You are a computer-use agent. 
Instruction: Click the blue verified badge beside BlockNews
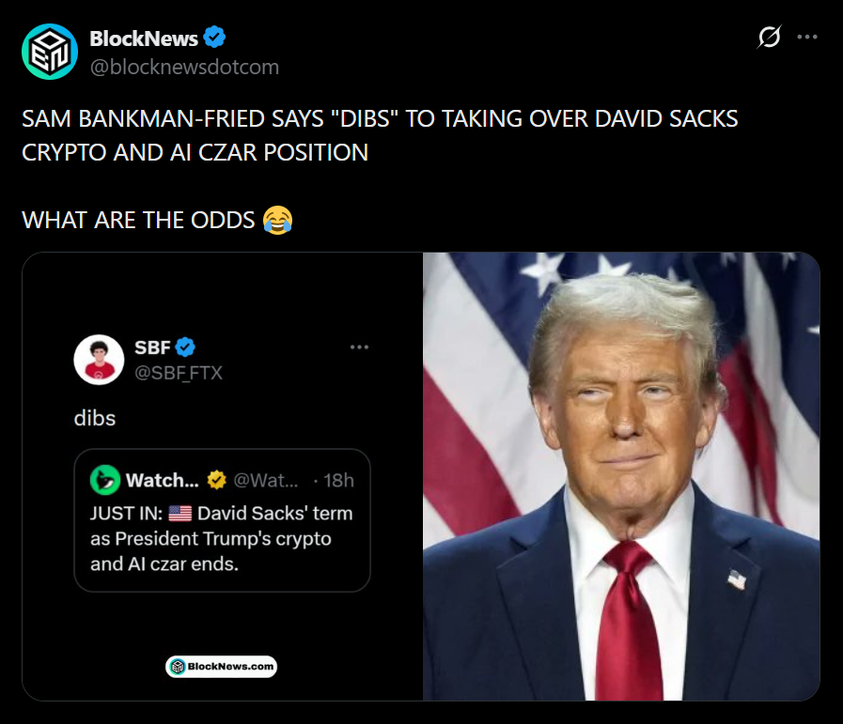214,39
